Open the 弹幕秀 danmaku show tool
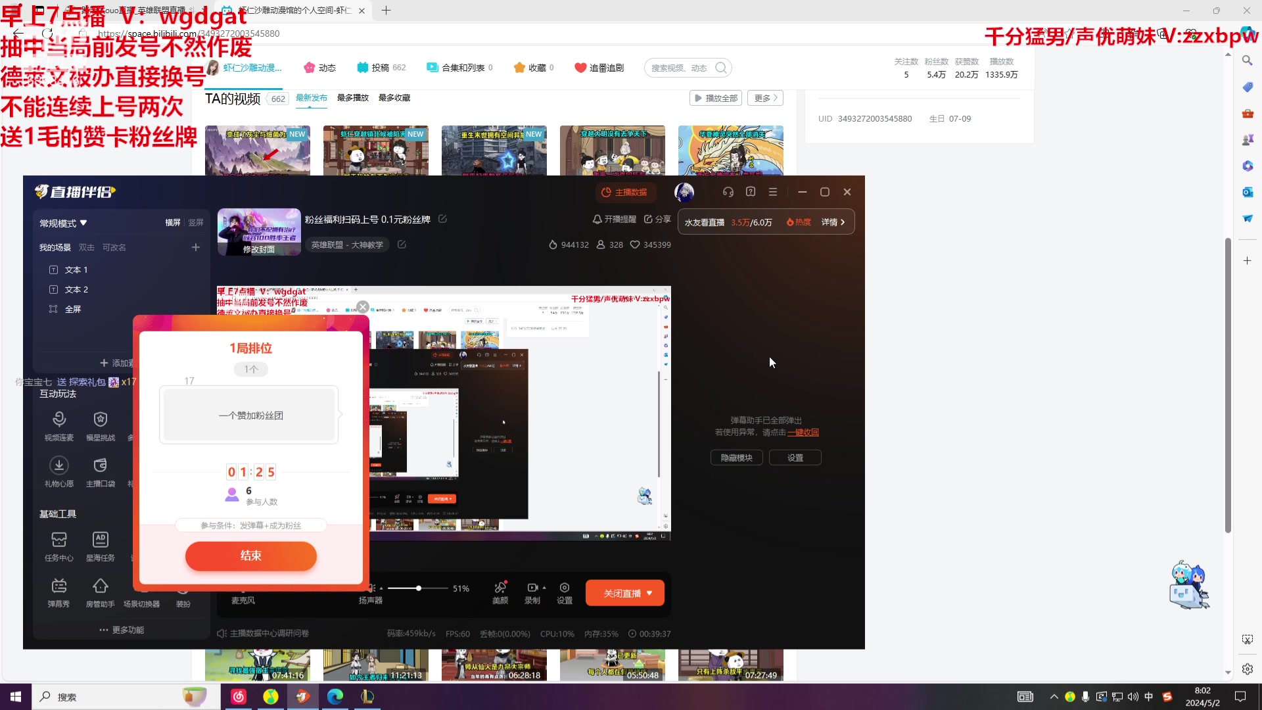 (x=59, y=592)
